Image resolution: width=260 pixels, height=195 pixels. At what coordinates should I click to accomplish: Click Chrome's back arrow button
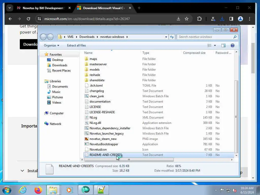pyautogui.click(x=10, y=19)
